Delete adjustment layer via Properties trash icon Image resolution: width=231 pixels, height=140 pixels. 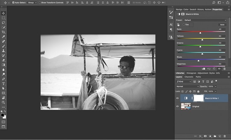[x=224, y=69]
